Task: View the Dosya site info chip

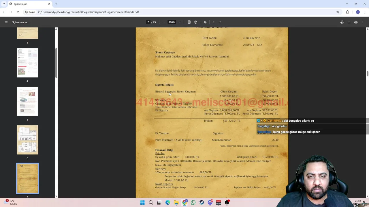Action: click(x=30, y=12)
